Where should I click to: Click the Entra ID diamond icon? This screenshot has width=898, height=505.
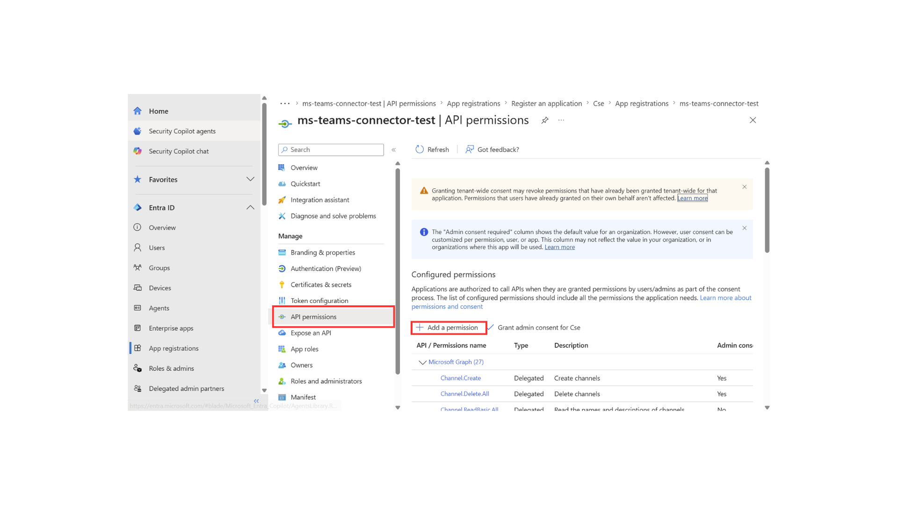point(138,207)
